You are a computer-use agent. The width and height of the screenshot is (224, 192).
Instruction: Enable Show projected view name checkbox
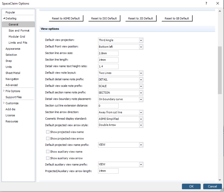coord(48,132)
